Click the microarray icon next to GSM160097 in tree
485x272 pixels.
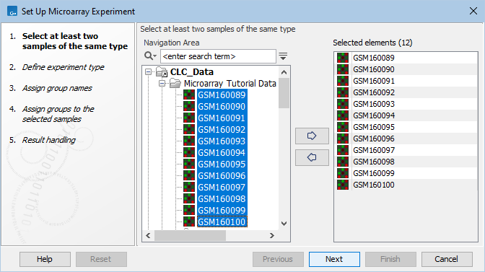click(x=189, y=188)
